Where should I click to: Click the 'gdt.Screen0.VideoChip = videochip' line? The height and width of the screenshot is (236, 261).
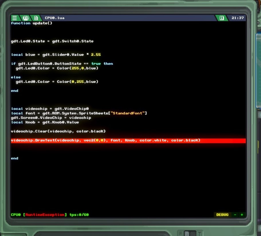[x=51, y=118]
